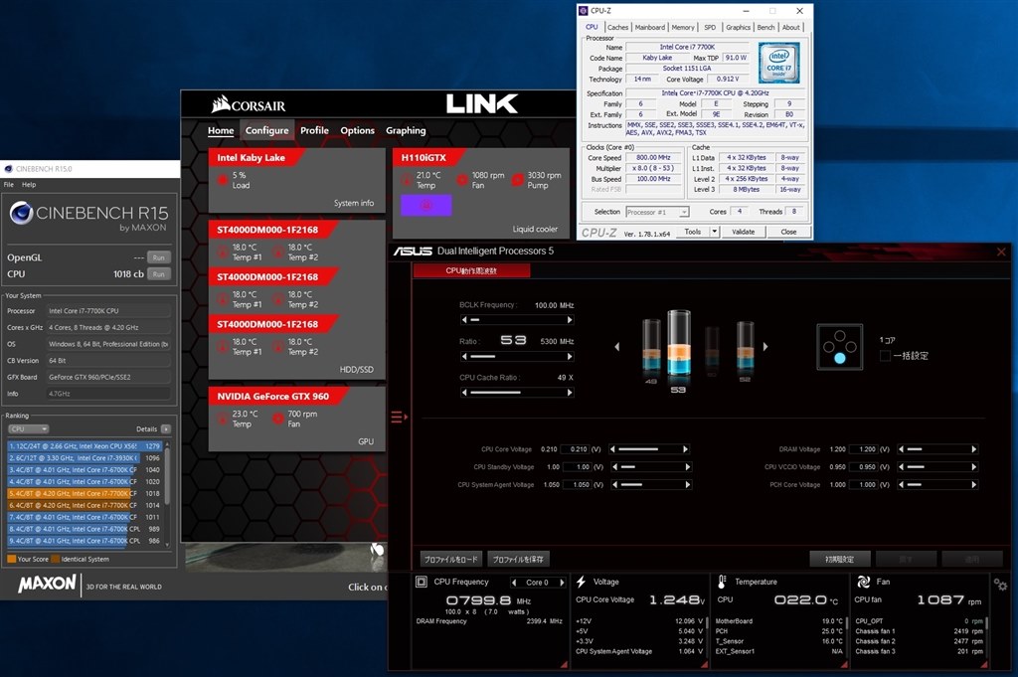Click the 初期設定 button

(x=840, y=559)
